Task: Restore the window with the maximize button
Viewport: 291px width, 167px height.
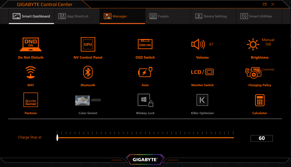Action: (x=265, y=4)
